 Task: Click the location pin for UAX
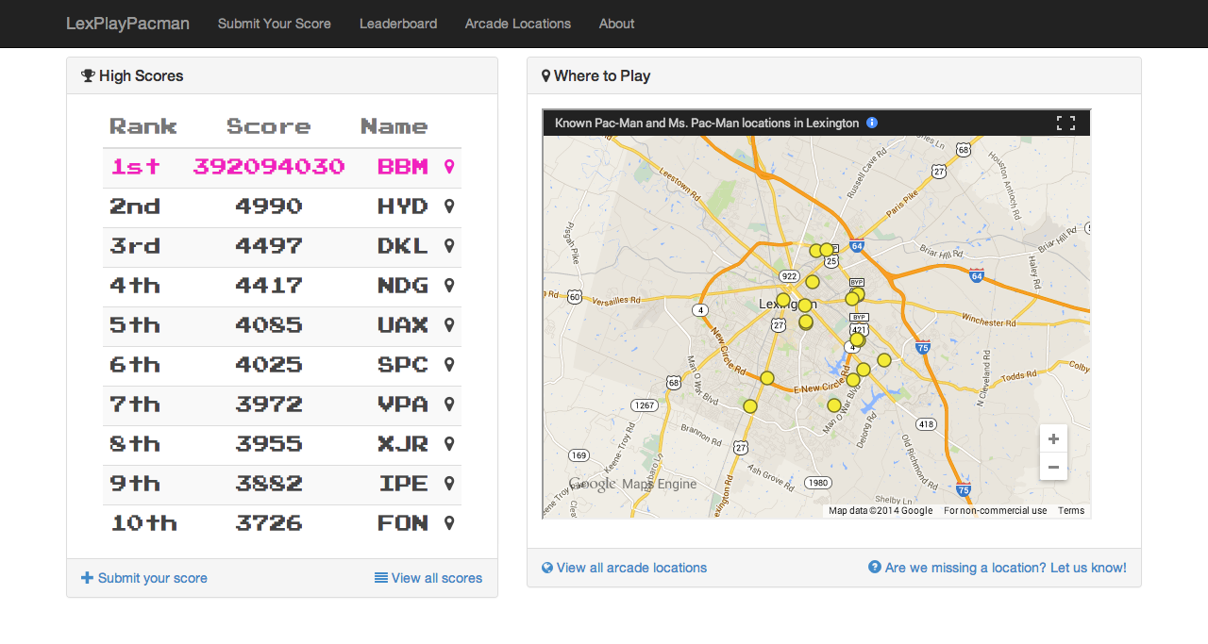click(x=449, y=325)
